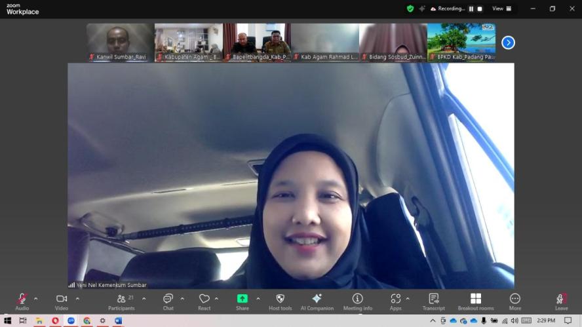Open the View layout menu
The width and height of the screenshot is (582, 327).
click(501, 9)
